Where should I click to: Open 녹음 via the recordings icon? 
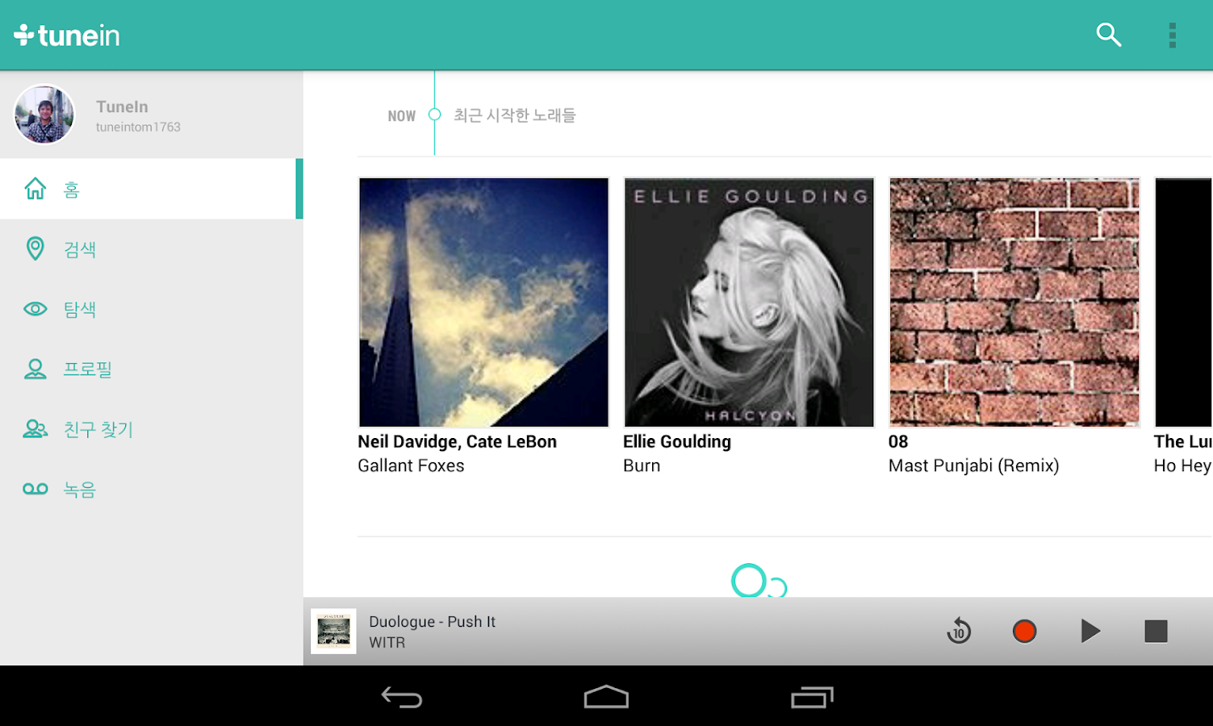(36, 489)
